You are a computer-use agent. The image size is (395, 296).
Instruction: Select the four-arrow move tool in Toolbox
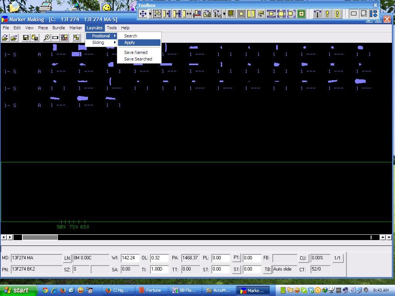pos(143,13)
